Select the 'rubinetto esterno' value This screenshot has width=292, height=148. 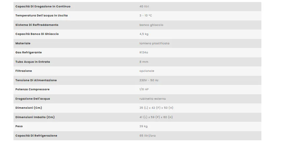[152, 99]
